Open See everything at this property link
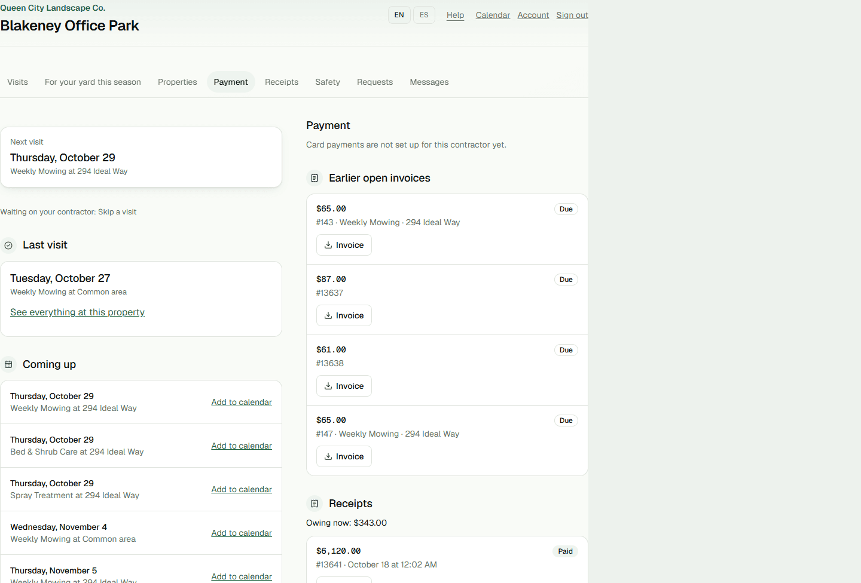 (77, 312)
